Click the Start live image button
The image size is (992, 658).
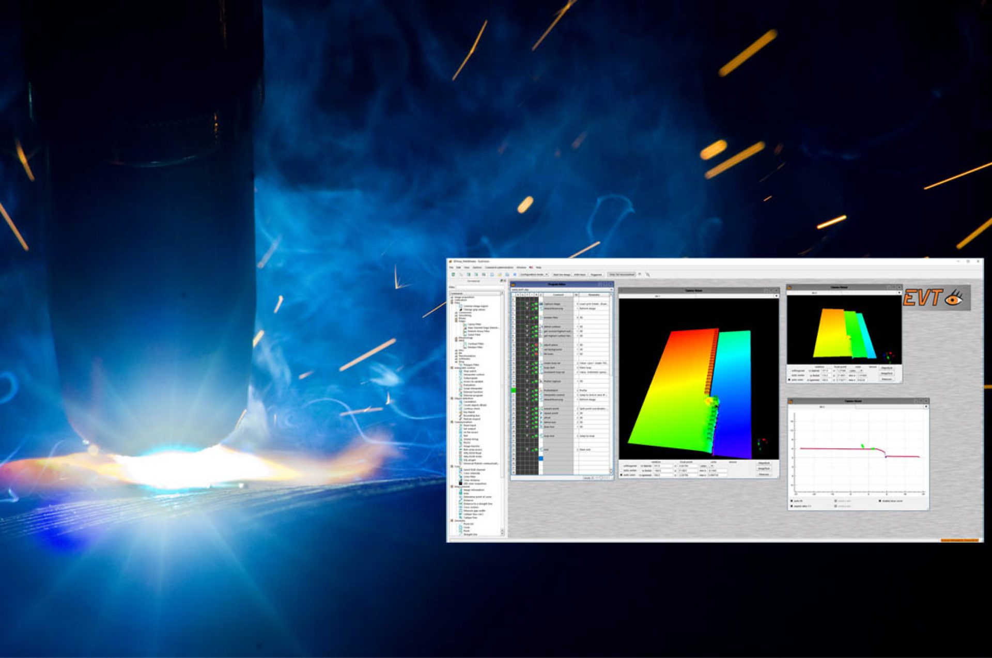[562, 275]
